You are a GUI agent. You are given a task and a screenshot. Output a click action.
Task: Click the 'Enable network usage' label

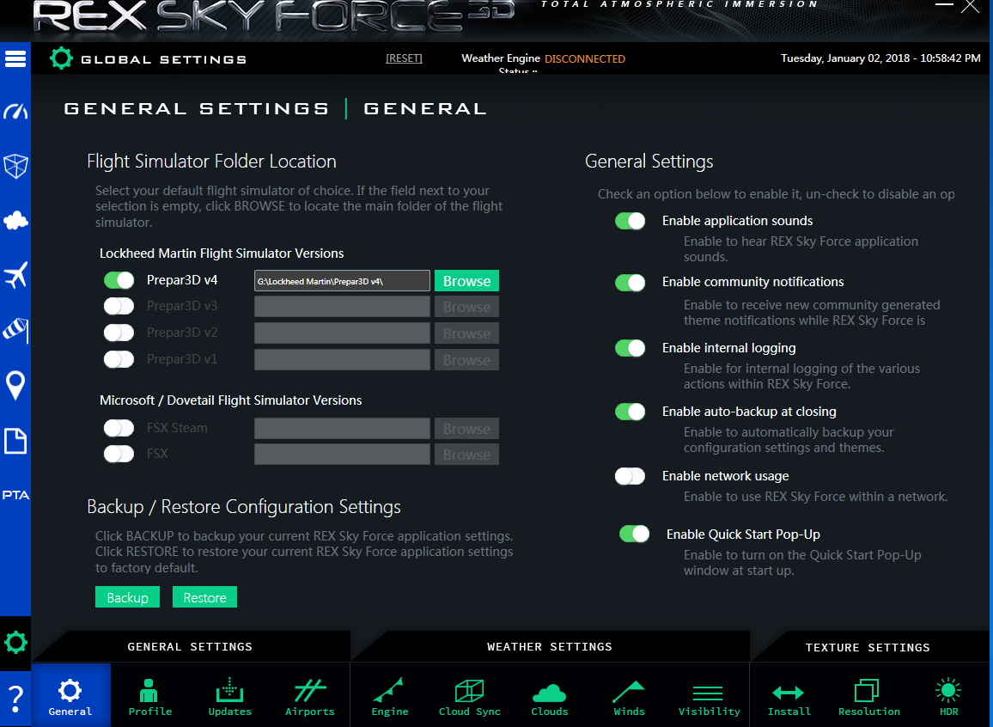click(725, 475)
